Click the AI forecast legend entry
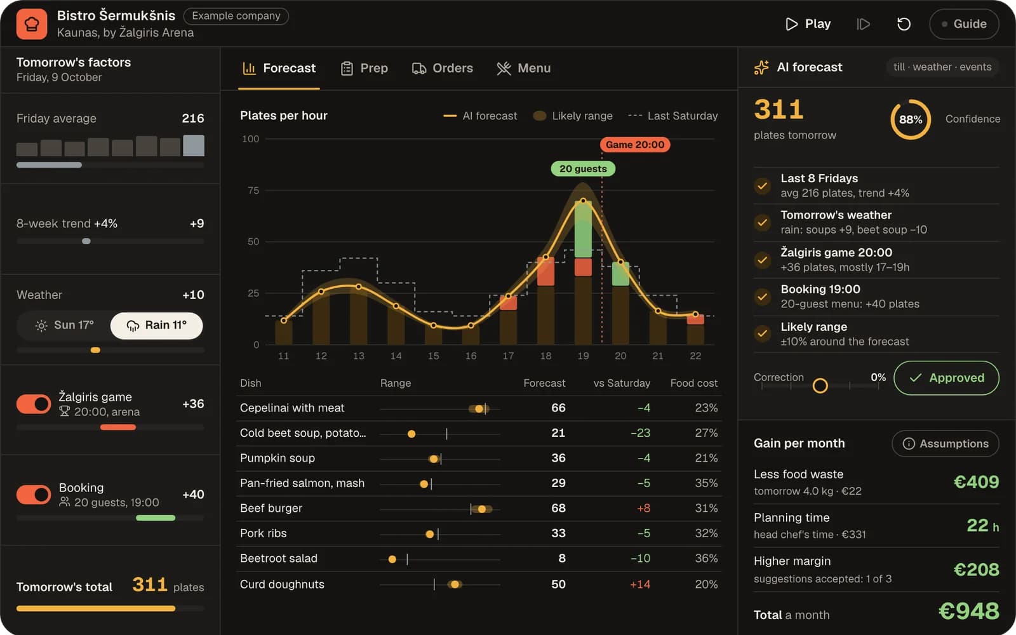 (480, 116)
